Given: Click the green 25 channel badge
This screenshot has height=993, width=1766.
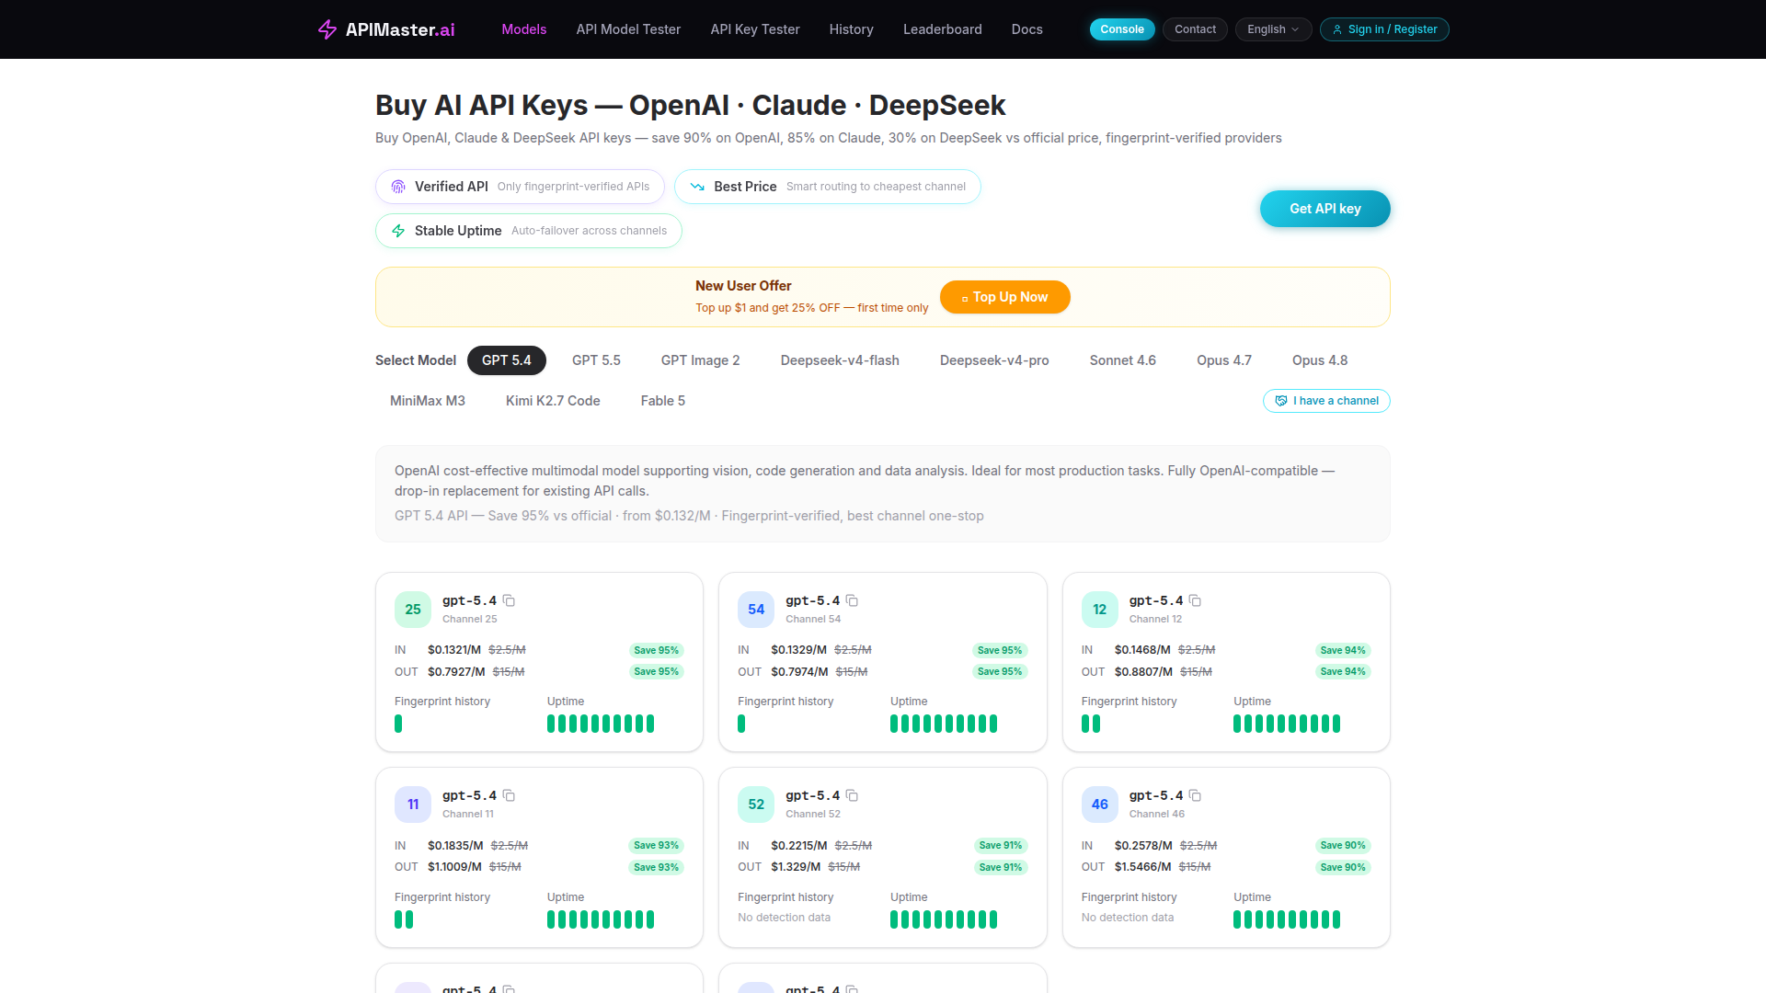Looking at the screenshot, I should pos(413,610).
